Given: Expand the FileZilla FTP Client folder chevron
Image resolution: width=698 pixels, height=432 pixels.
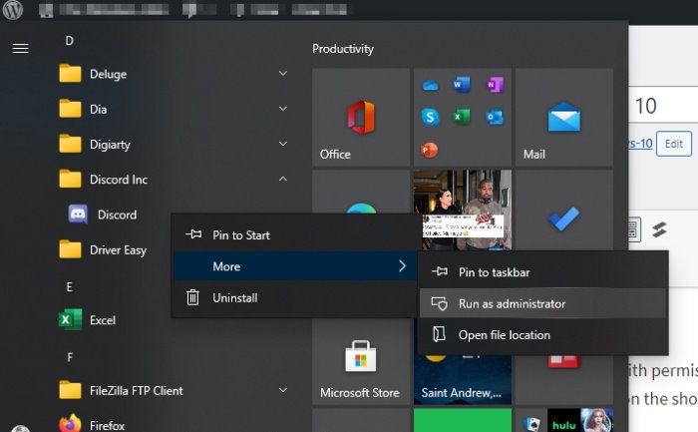Looking at the screenshot, I should (283, 390).
